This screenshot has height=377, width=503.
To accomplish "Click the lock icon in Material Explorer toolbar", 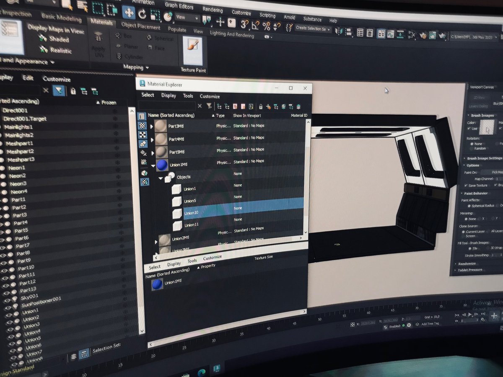I will 261,107.
